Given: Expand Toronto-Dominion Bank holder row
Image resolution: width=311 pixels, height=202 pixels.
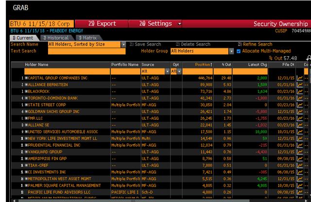Looking at the screenshot, I should coord(26,98).
